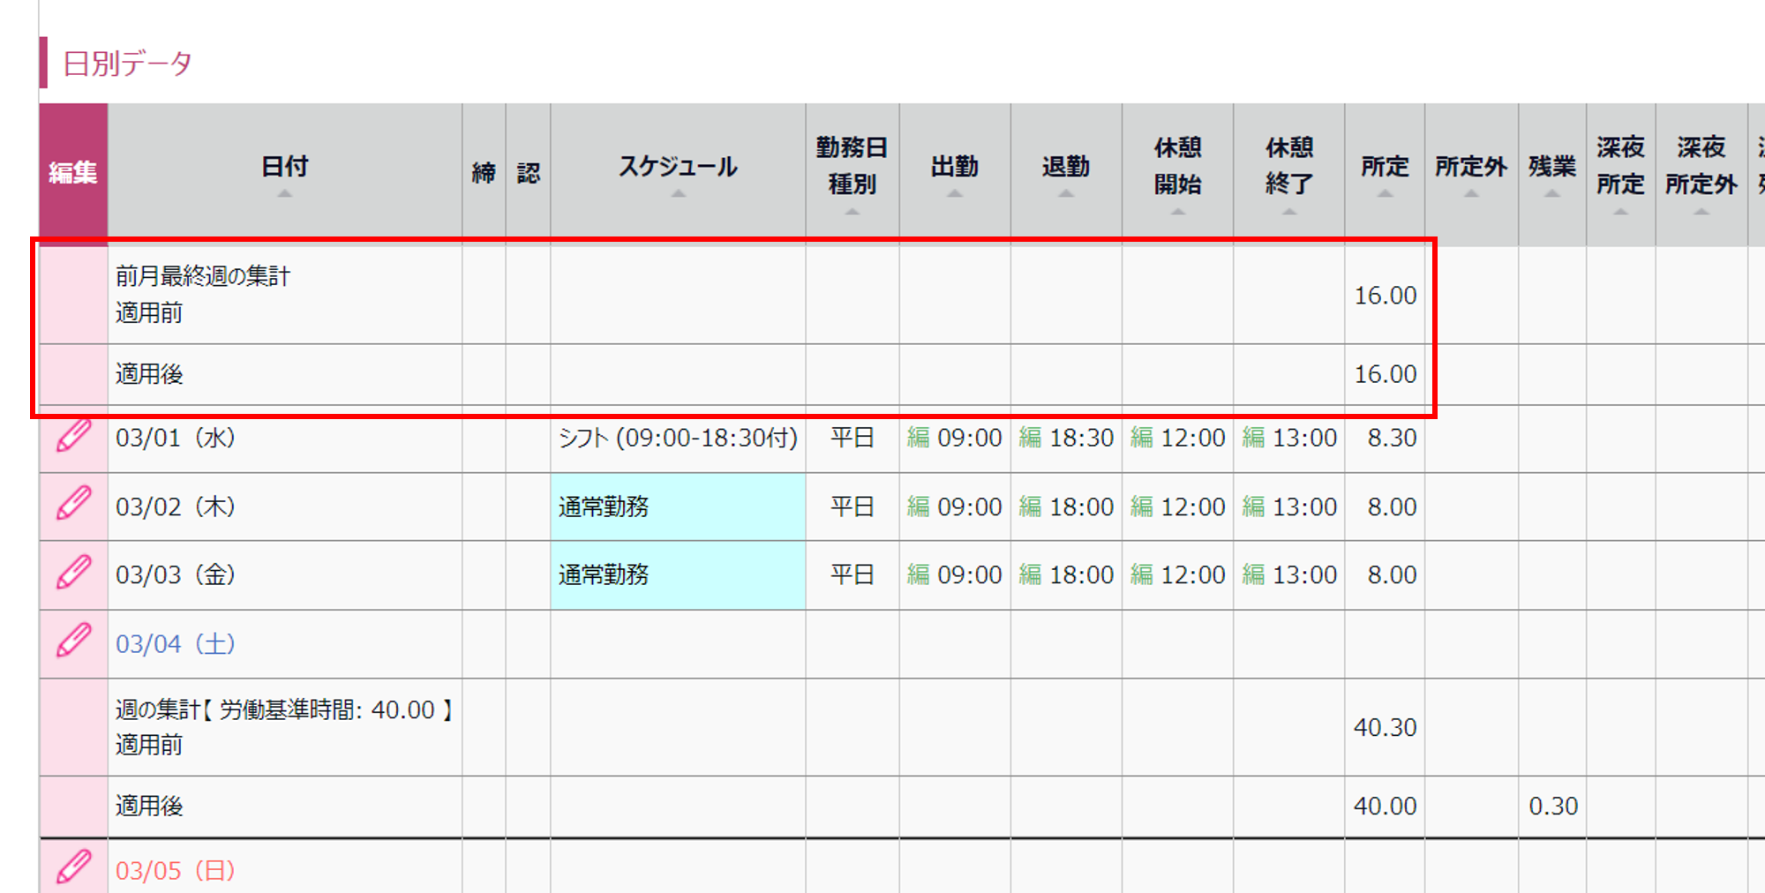Click the 所定外 column header
Screen dimensions: 1765x893
pyautogui.click(x=1470, y=168)
